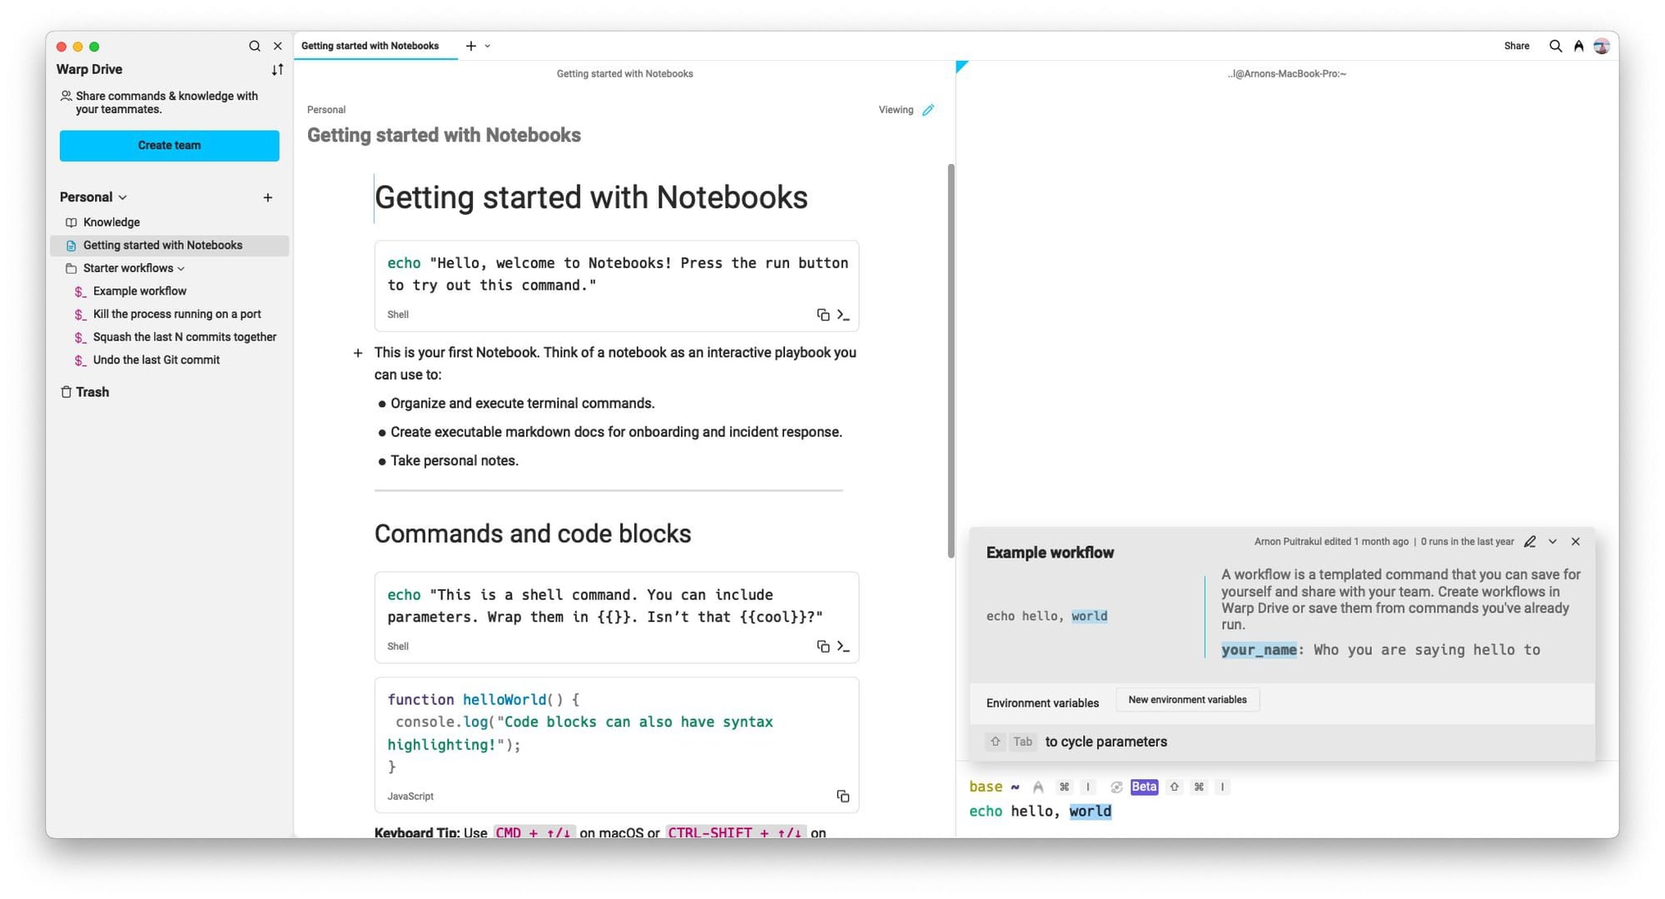Open the user profile avatar menu

[1601, 47]
